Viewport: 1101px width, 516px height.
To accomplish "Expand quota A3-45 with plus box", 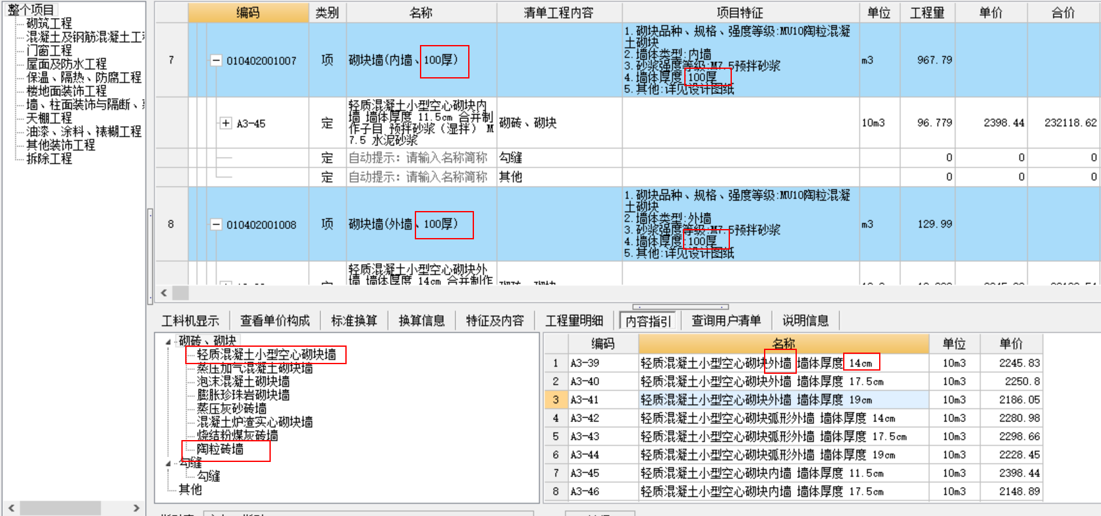I will (x=226, y=123).
